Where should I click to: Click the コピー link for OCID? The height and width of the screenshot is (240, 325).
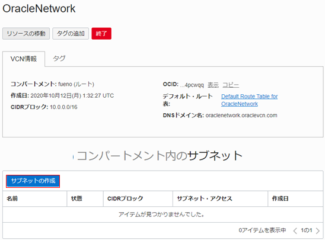[231, 85]
